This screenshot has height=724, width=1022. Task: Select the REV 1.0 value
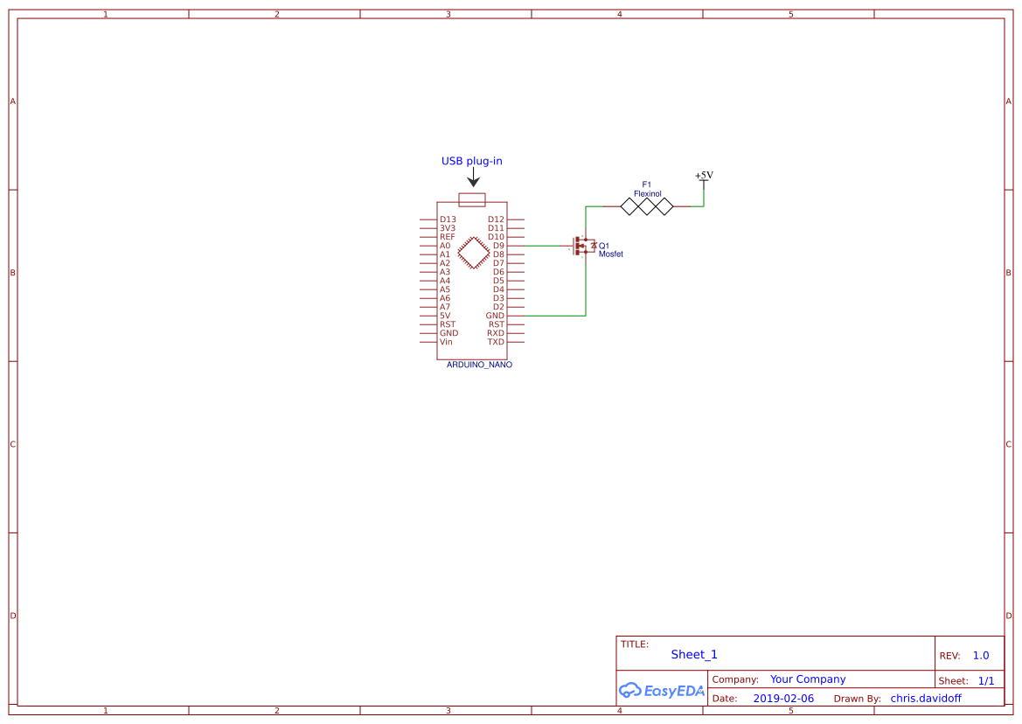(x=979, y=654)
